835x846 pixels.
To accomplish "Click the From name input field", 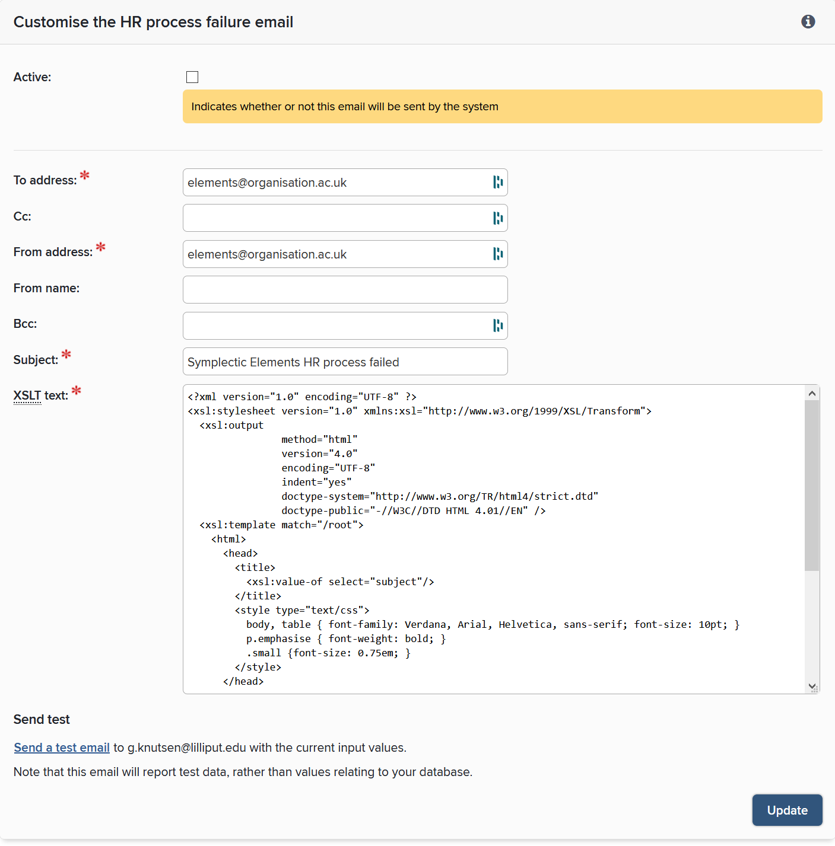I will point(345,290).
